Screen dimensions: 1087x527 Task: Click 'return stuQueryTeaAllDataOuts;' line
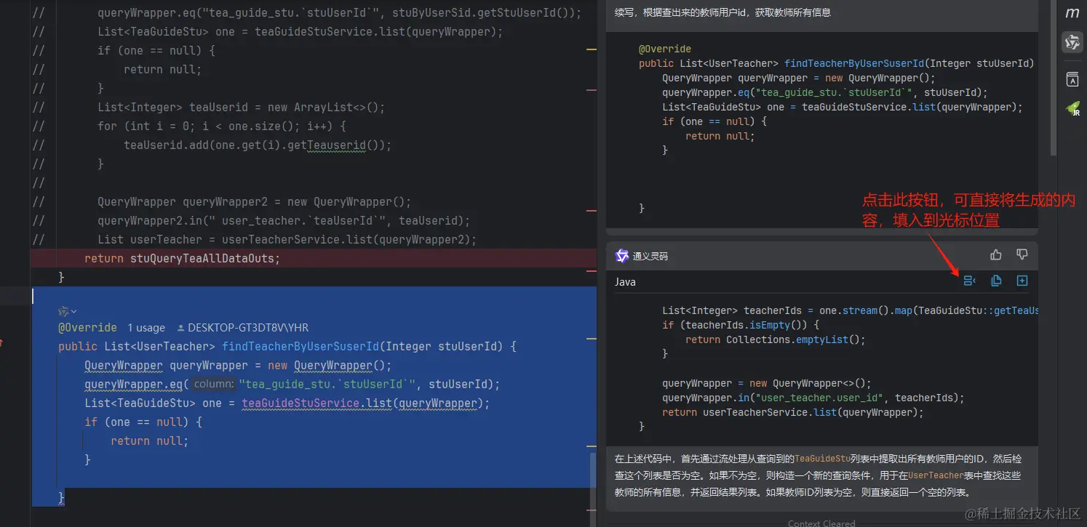click(x=182, y=258)
